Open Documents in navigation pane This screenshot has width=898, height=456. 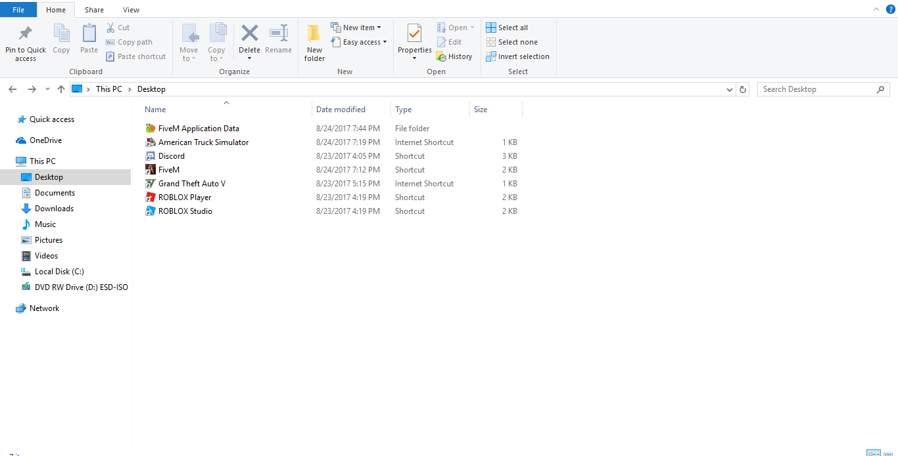coord(55,193)
